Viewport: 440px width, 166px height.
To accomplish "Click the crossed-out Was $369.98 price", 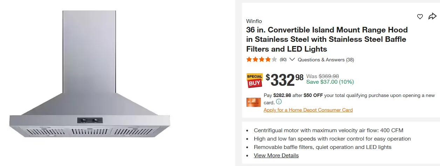I will pyautogui.click(x=323, y=76).
